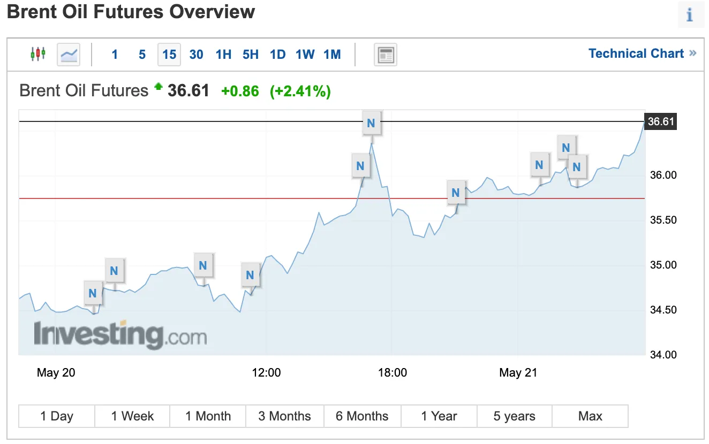The height and width of the screenshot is (444, 709).
Task: Toggle the 15-minute interval
Action: (x=169, y=55)
